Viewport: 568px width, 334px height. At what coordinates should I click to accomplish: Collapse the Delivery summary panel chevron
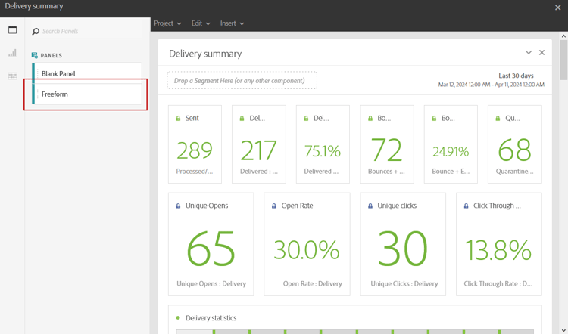[x=529, y=53]
